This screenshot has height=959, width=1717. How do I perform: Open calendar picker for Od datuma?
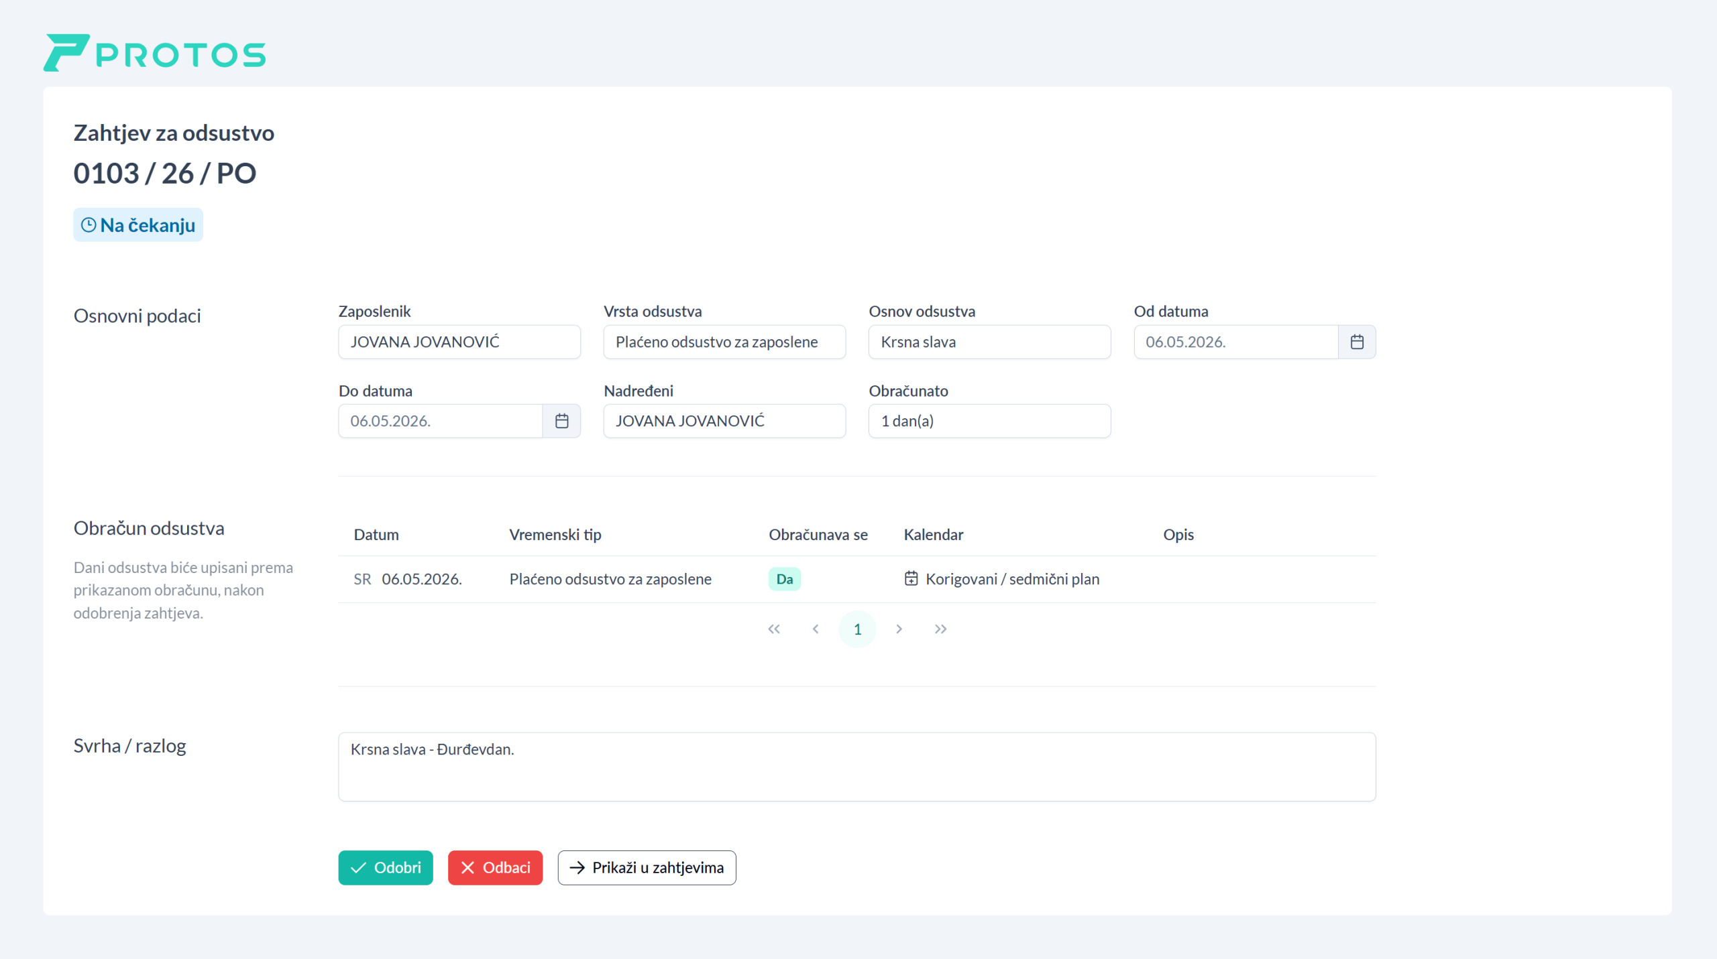pyautogui.click(x=1356, y=342)
